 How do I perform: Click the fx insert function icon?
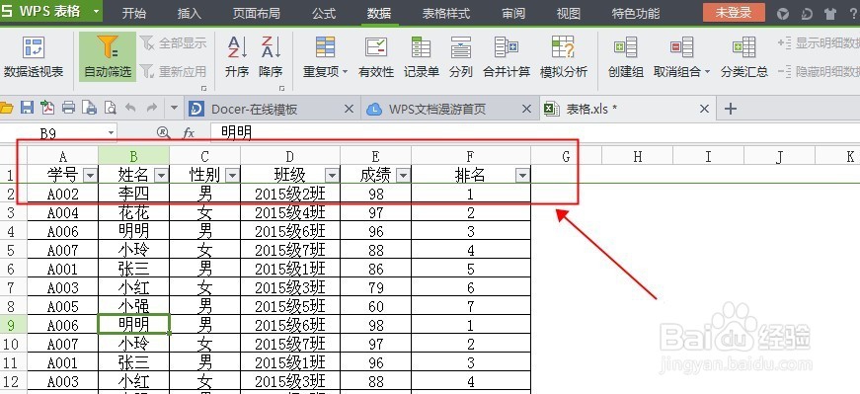(189, 132)
